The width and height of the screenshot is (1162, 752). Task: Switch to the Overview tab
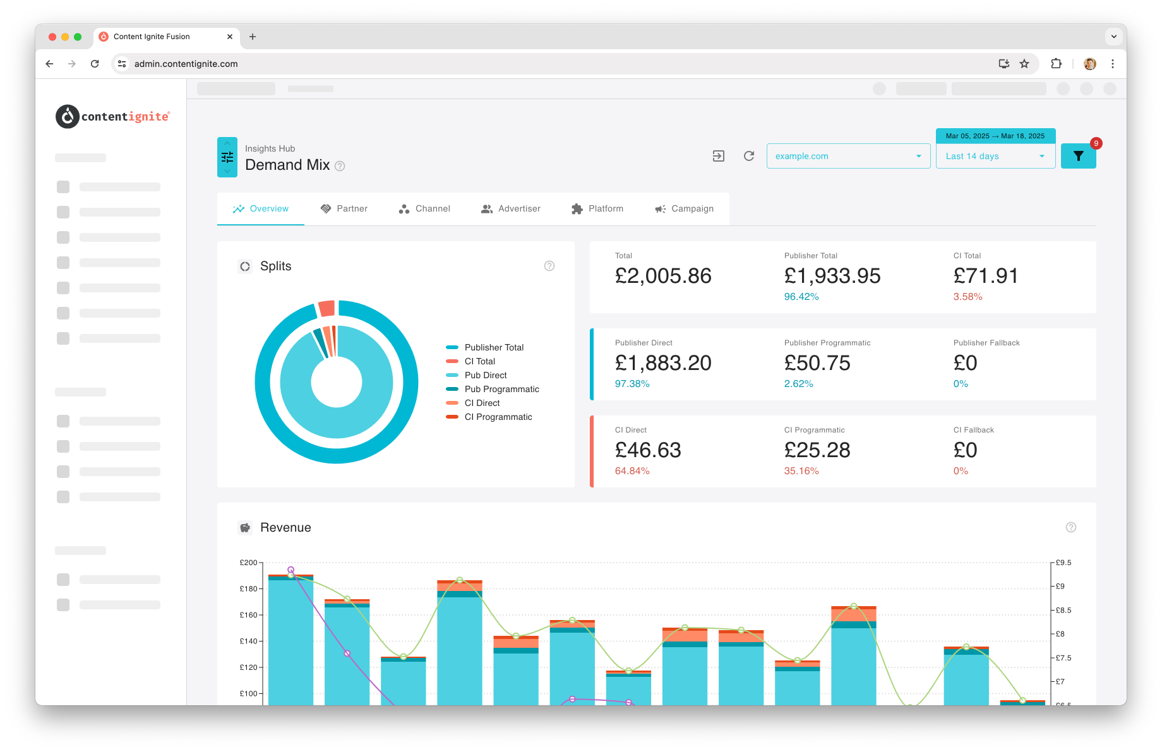pos(261,209)
